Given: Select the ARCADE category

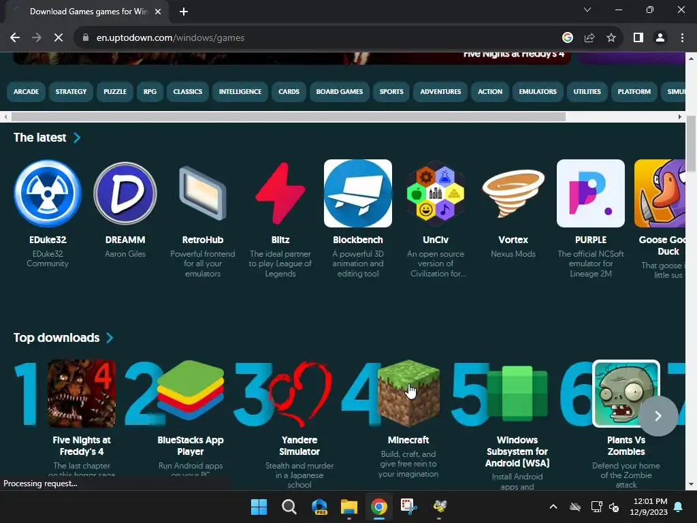Looking at the screenshot, I should pyautogui.click(x=27, y=92).
